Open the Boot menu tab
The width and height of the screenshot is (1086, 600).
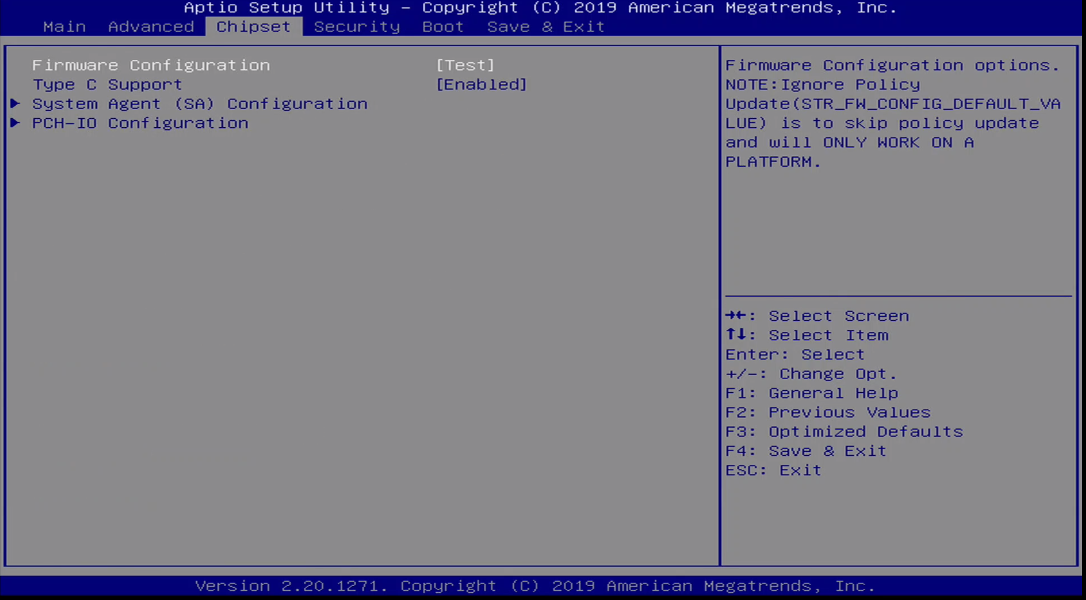tap(443, 26)
